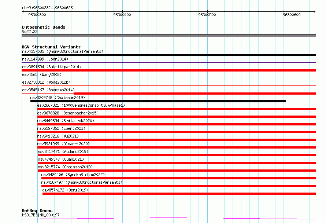
Task: Click the red bar under nsv6013216
Action: coord(177,140)
